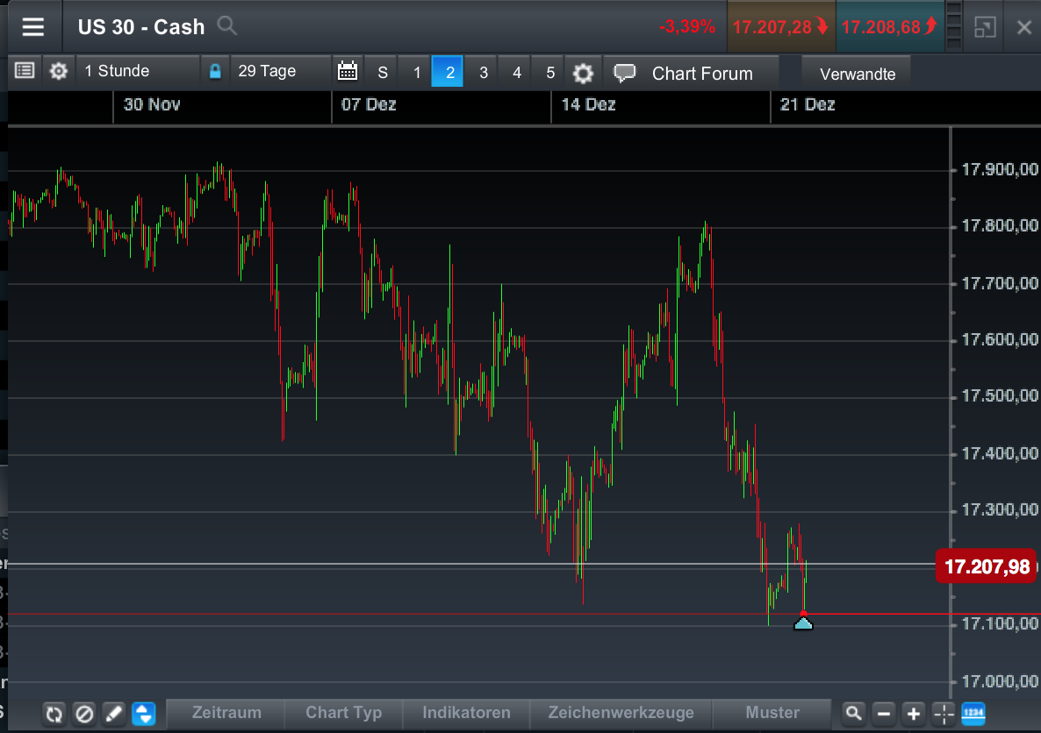
Task: Zoom in with plus icon
Action: coord(914,714)
